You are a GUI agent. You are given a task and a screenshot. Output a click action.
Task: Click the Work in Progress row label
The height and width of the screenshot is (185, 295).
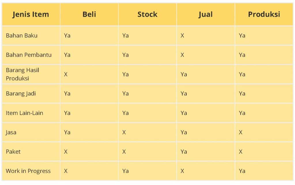coord(28,171)
